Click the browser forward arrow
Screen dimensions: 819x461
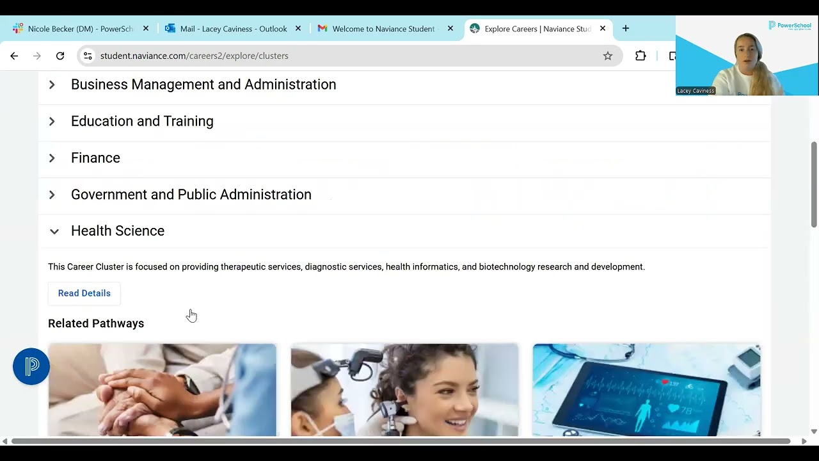pyautogui.click(x=37, y=56)
